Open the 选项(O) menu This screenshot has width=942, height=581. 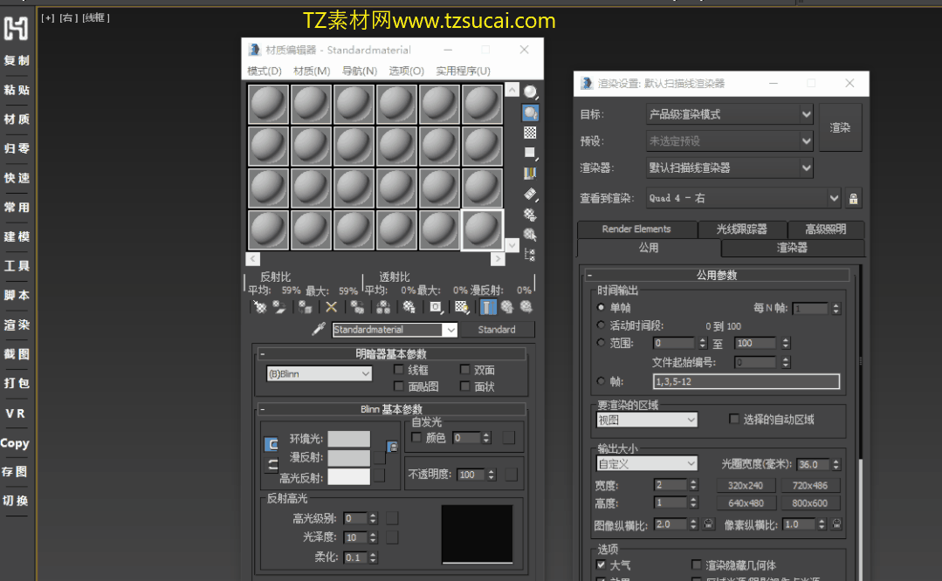(x=406, y=71)
